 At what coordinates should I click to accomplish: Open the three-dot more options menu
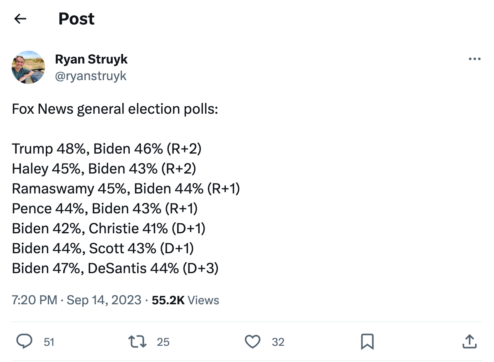point(474,59)
